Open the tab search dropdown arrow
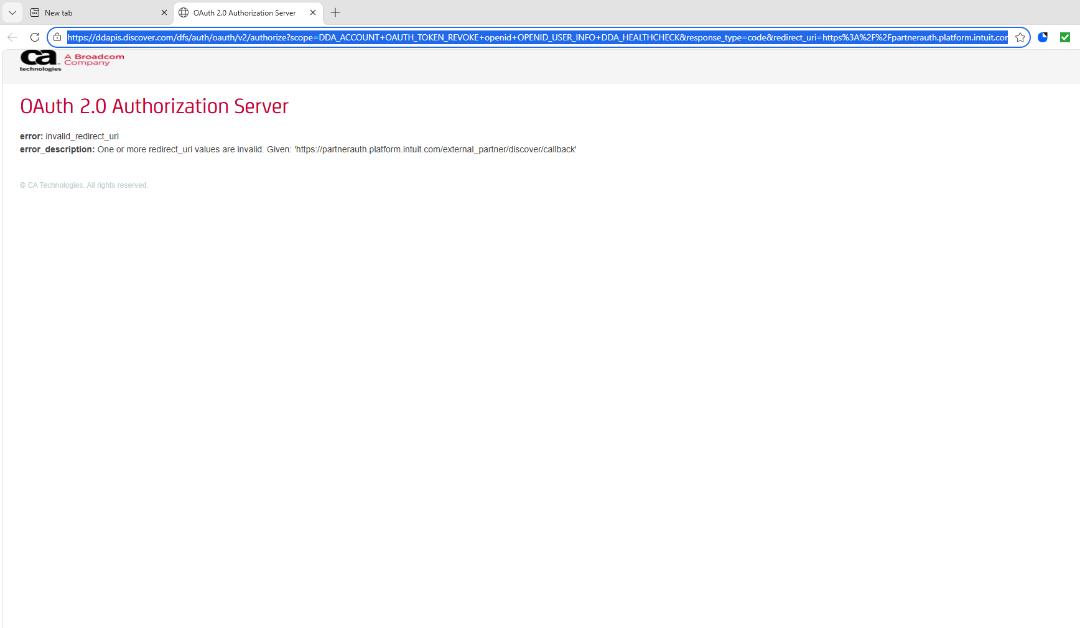1080x628 pixels. click(12, 12)
